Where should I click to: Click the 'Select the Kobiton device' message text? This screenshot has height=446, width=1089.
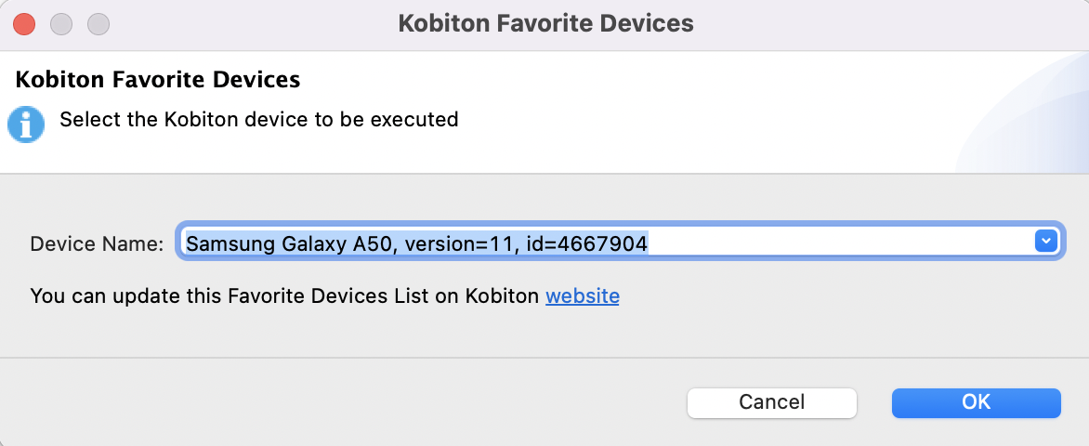pos(258,120)
